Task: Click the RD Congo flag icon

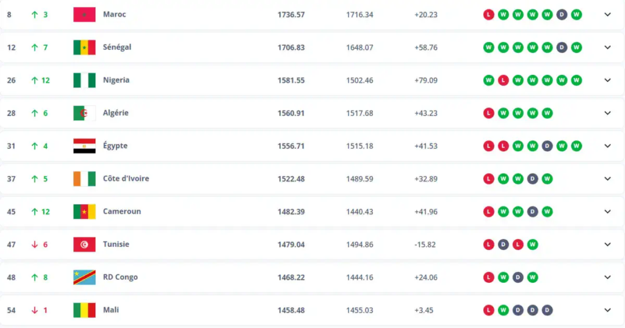Action: (x=84, y=277)
